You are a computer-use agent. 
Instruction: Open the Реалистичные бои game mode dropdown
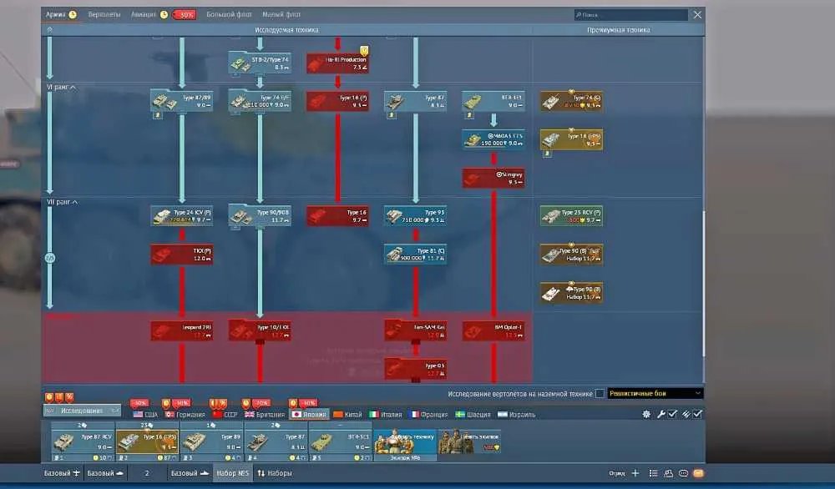click(x=655, y=394)
